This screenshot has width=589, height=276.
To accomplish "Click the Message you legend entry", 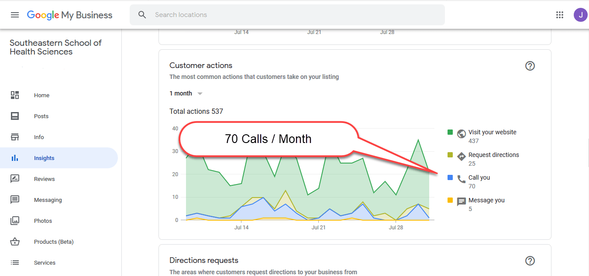I will (486, 201).
